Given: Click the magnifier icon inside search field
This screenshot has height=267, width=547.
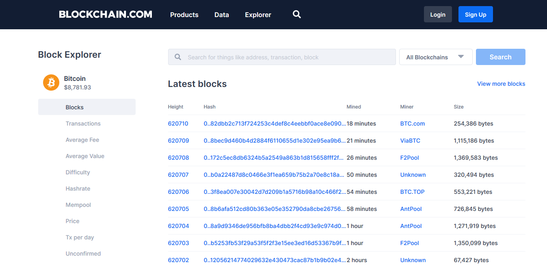Looking at the screenshot, I should [x=178, y=57].
